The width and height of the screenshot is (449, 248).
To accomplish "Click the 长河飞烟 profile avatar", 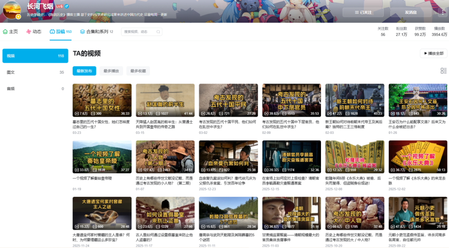I will (12, 10).
